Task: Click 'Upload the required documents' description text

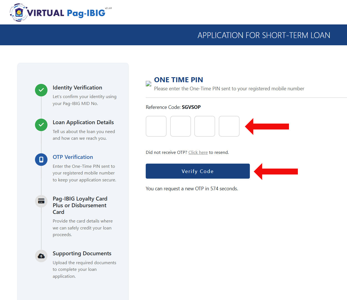Action: pyautogui.click(x=84, y=269)
